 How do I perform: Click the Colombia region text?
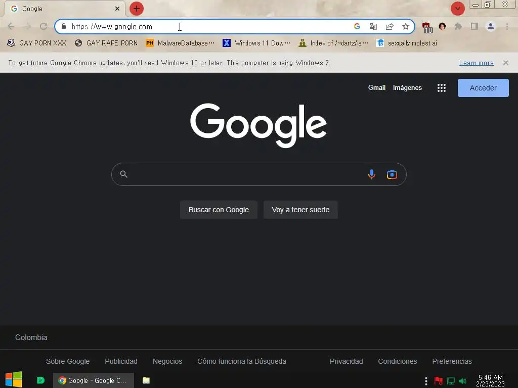tap(31, 337)
